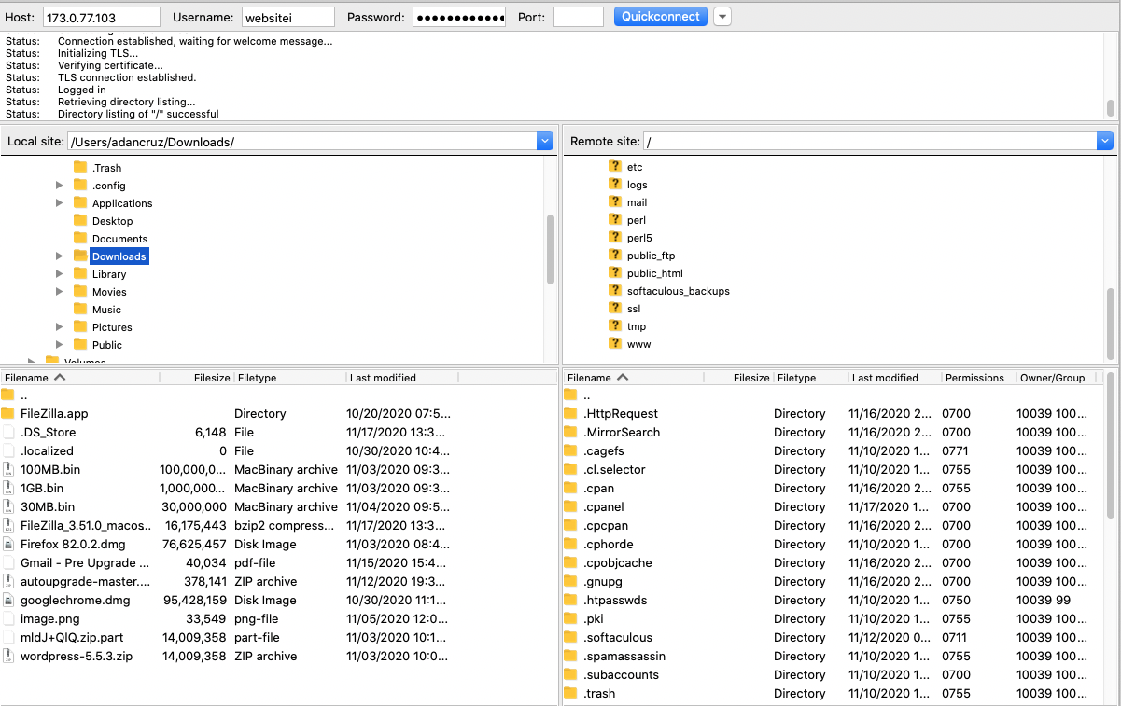This screenshot has height=706, width=1121.
Task: Click the Port input field
Action: [578, 17]
